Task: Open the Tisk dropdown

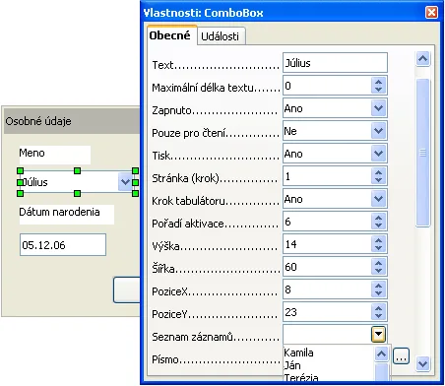Action: coord(379,154)
